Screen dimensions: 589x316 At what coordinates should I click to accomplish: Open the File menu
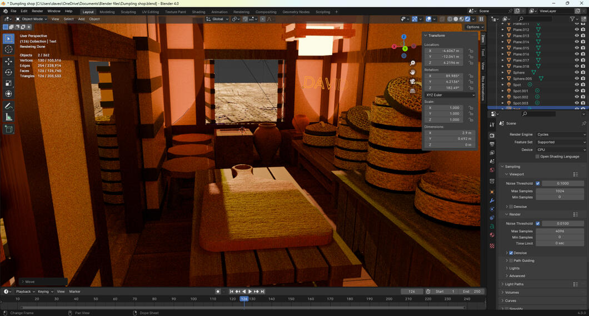point(13,11)
